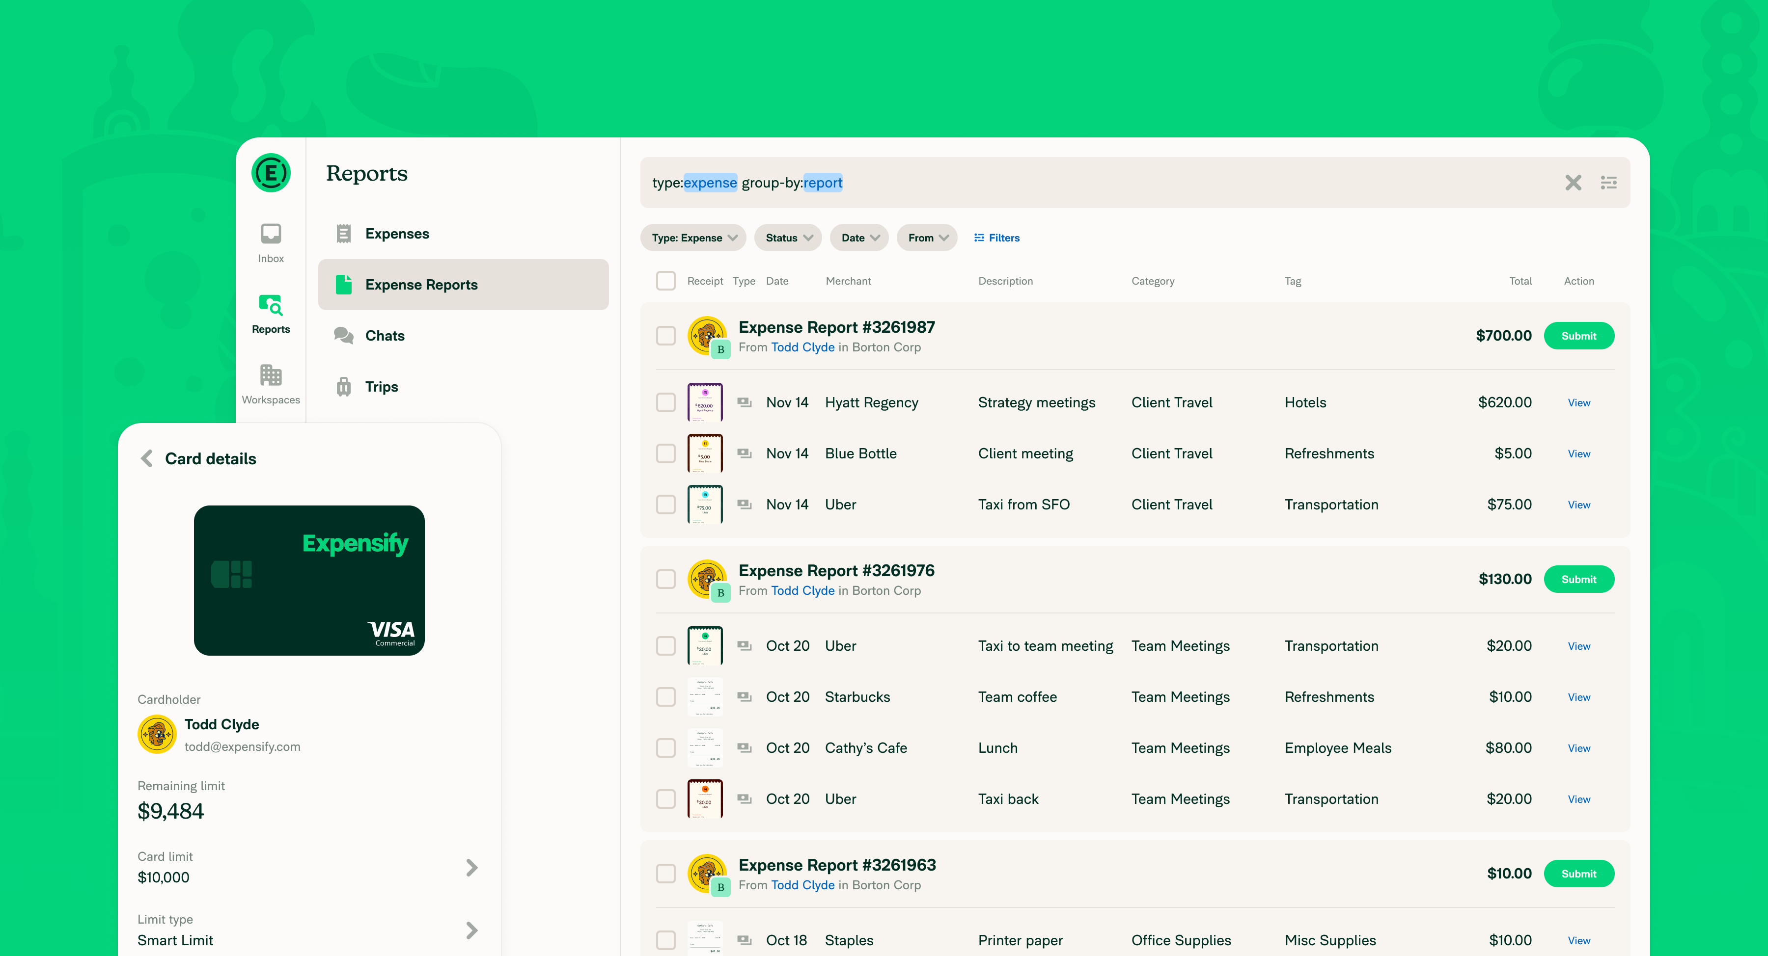Switch to the Expenses tab in the sidebar
The height and width of the screenshot is (956, 1768).
397,233
